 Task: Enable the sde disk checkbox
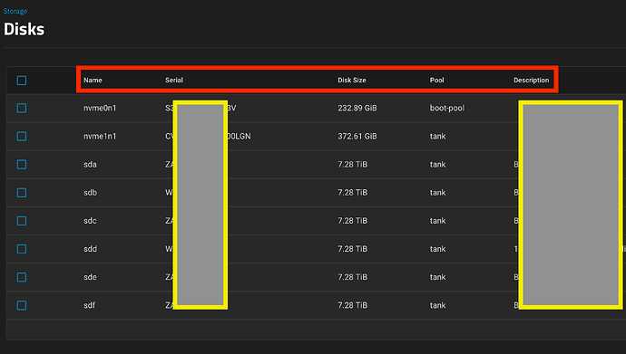[x=22, y=277]
